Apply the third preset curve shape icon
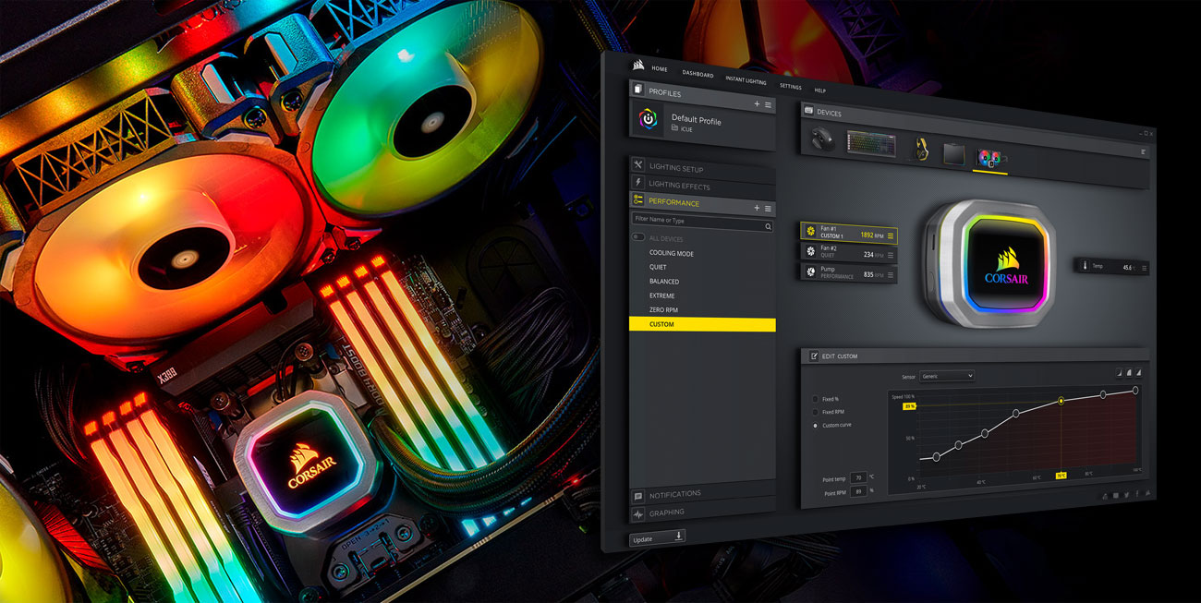Image resolution: width=1201 pixels, height=603 pixels. pyautogui.click(x=1138, y=371)
